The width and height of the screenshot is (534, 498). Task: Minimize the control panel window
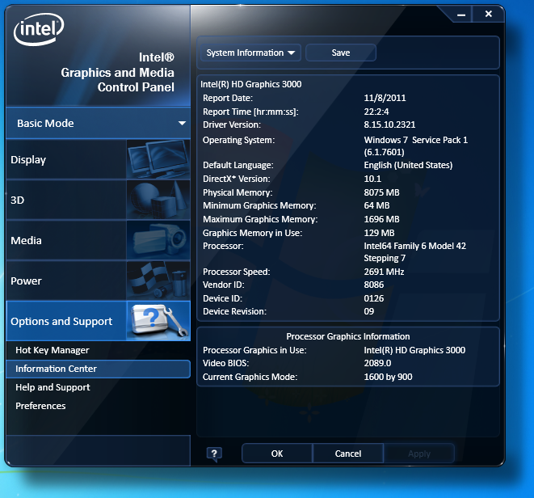coord(461,15)
